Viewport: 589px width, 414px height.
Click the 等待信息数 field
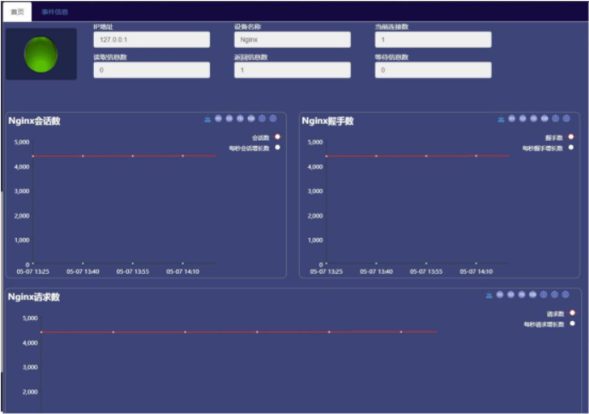coord(433,70)
